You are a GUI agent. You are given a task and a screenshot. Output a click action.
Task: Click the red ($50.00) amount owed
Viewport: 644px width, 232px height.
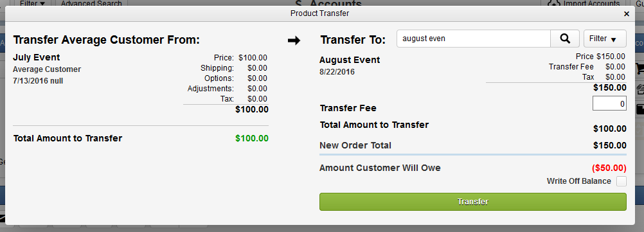point(609,168)
